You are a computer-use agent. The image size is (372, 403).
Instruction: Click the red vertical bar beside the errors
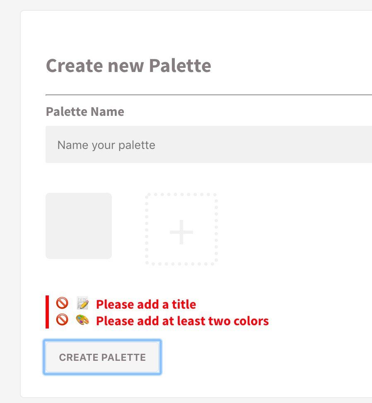point(47,312)
